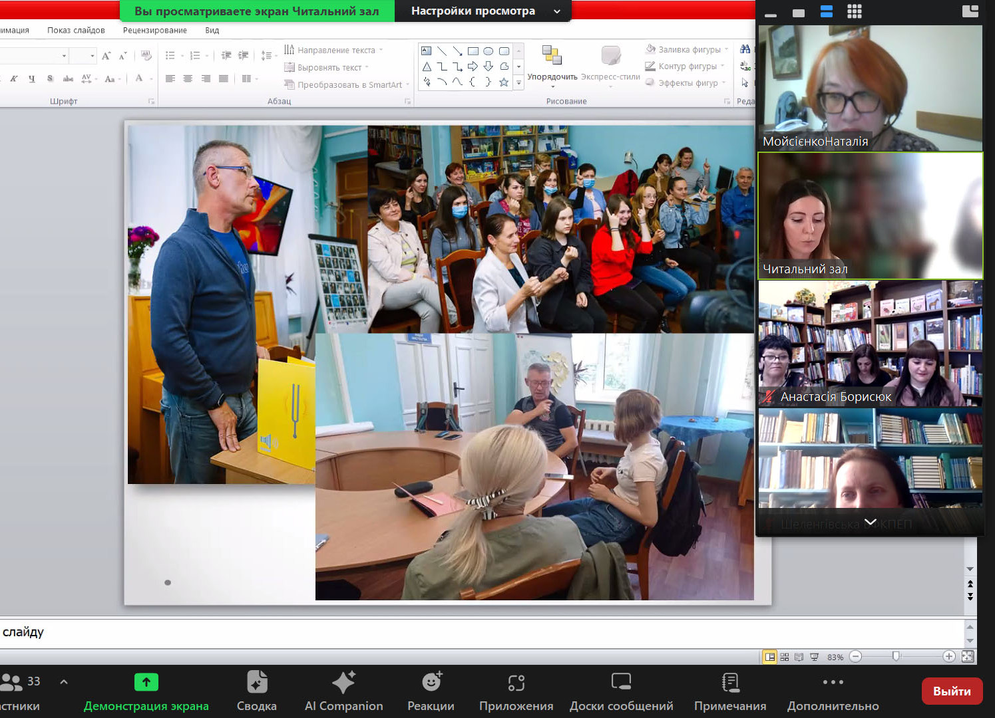Select the five-point star shape

(504, 82)
